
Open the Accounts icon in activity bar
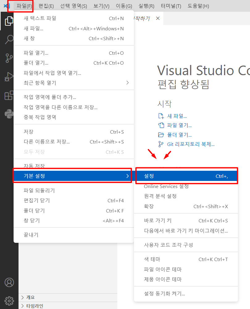[x=9, y=282]
